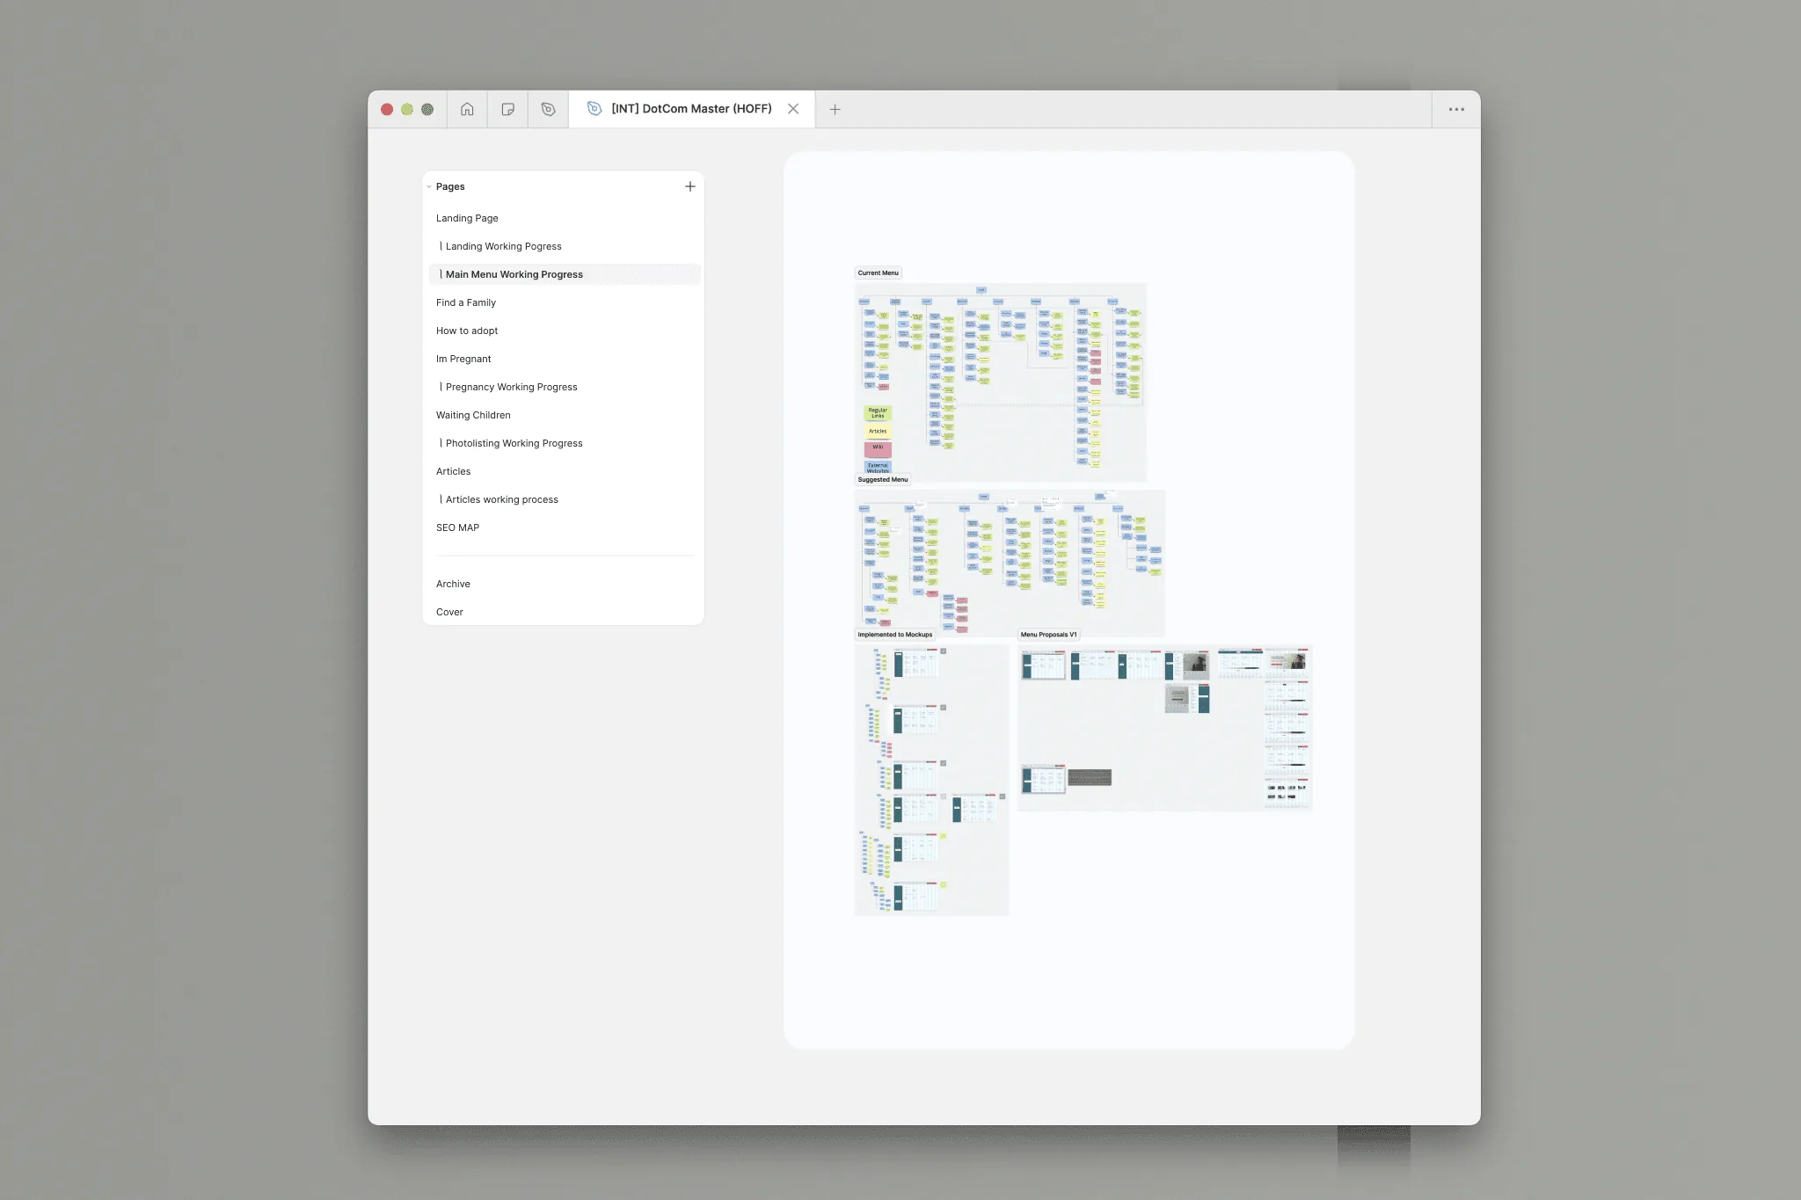Collapse the Pages section chevron
Screen dimensions: 1801x1200
pos(429,186)
